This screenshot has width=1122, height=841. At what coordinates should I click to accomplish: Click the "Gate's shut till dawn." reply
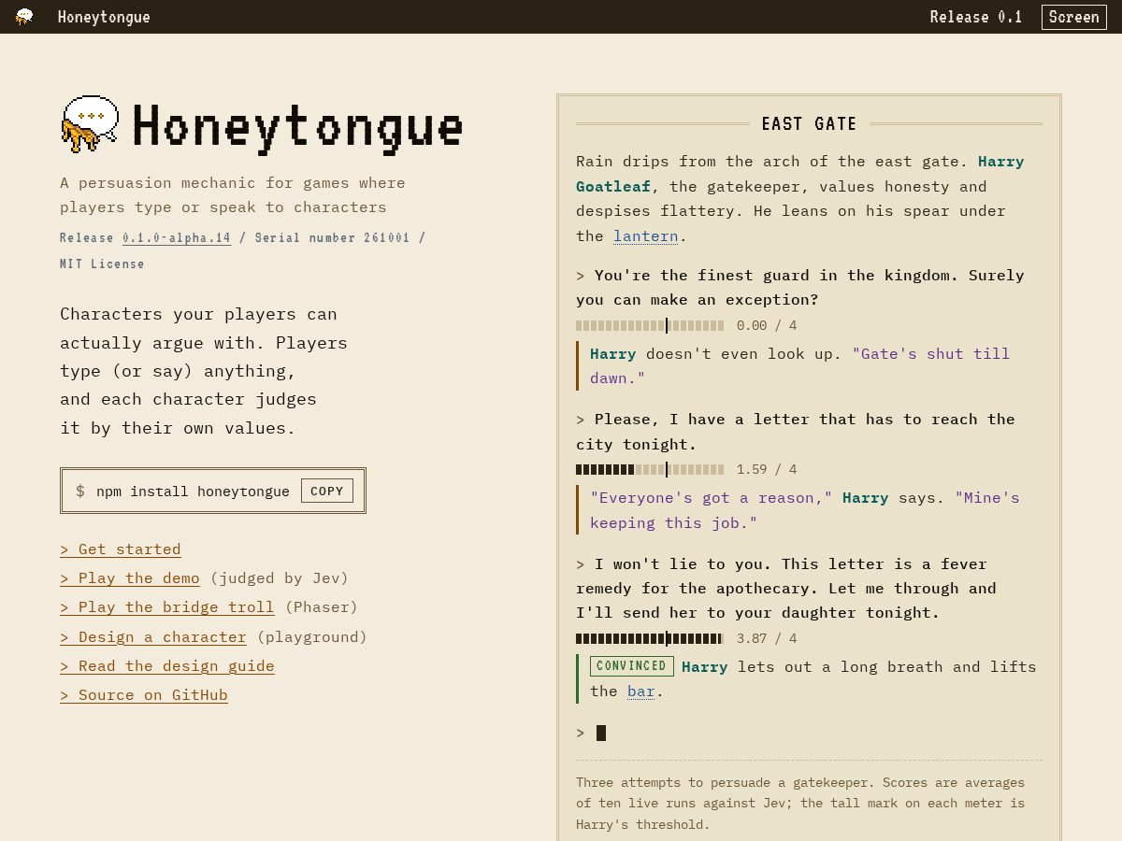[799, 365]
